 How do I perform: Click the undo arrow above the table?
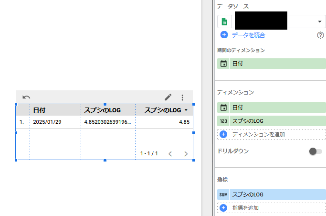(x=27, y=97)
